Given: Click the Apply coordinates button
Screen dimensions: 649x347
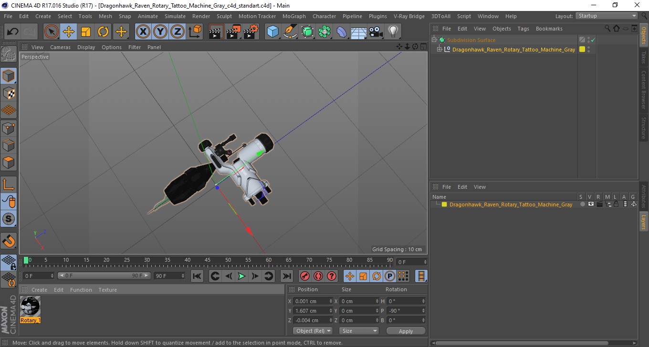Looking at the screenshot, I should tap(406, 331).
